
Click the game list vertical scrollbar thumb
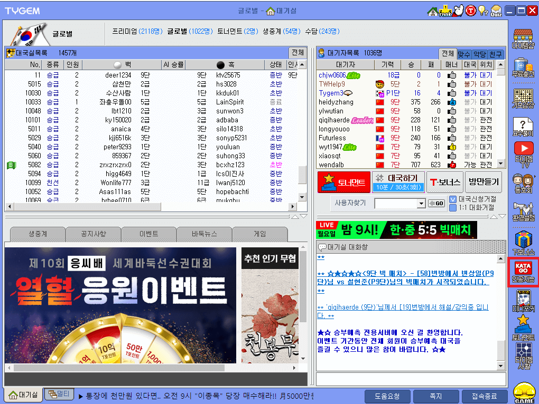302,175
